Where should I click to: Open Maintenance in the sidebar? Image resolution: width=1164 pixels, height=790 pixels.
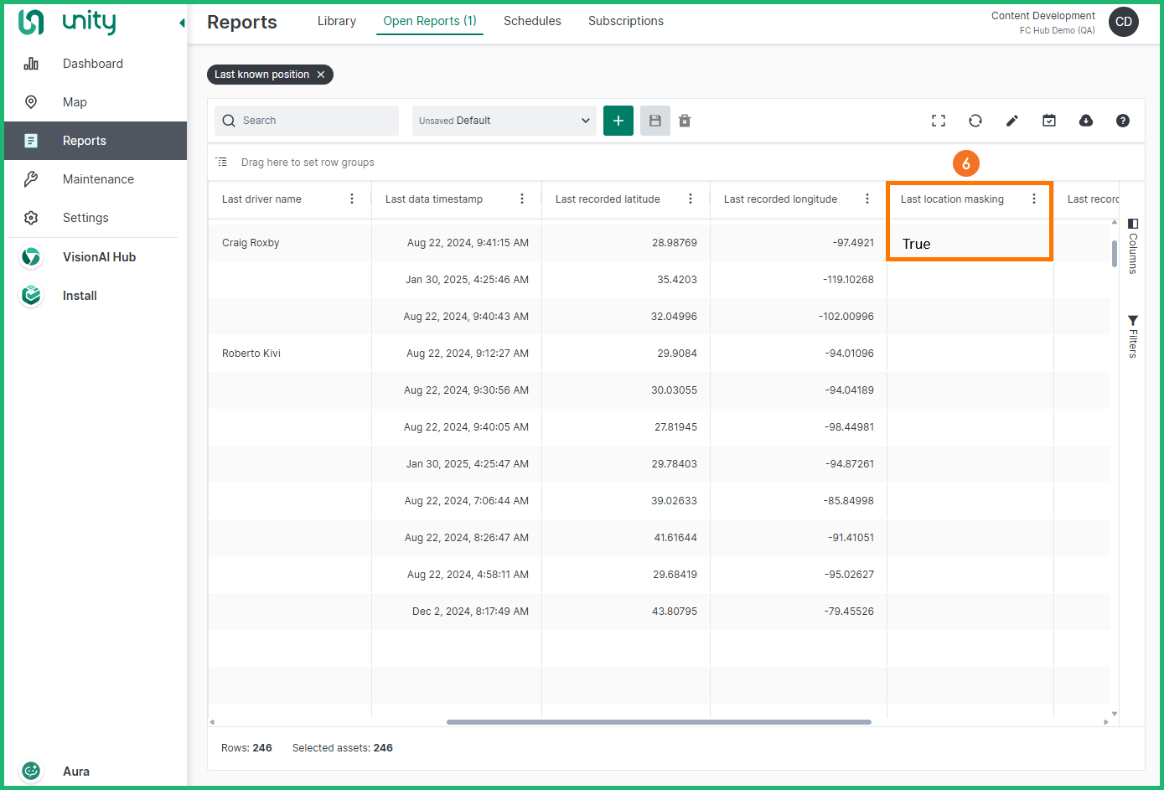pyautogui.click(x=98, y=179)
